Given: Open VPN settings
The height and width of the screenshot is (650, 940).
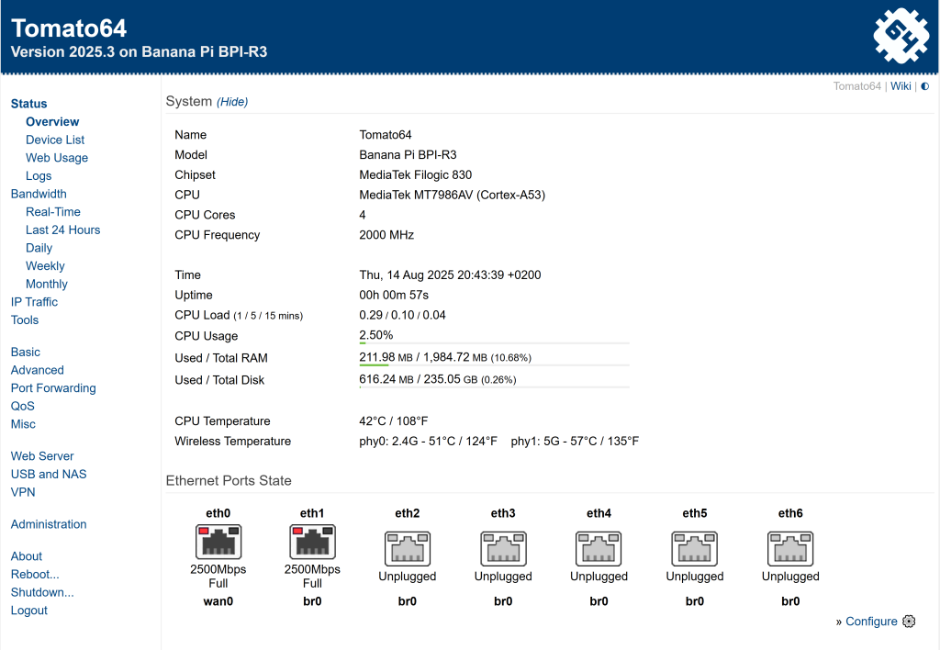Looking at the screenshot, I should pyautogui.click(x=23, y=492).
